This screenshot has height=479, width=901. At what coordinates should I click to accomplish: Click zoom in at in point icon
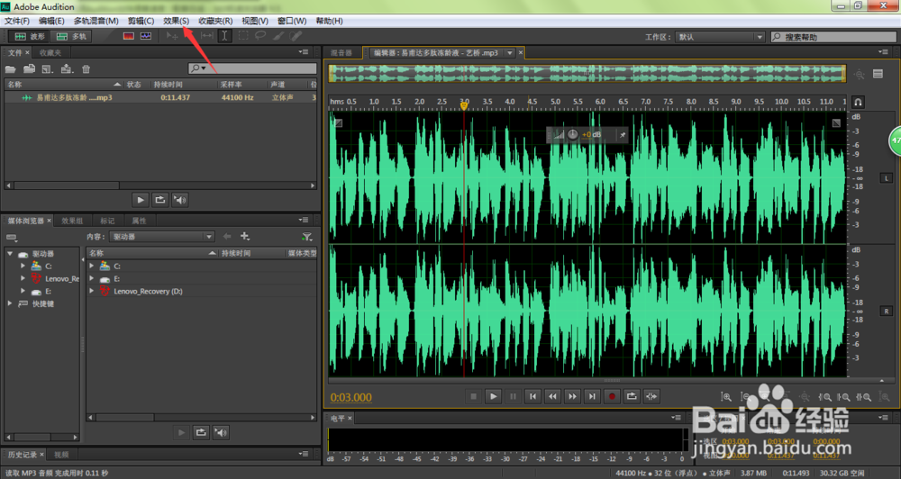(825, 397)
